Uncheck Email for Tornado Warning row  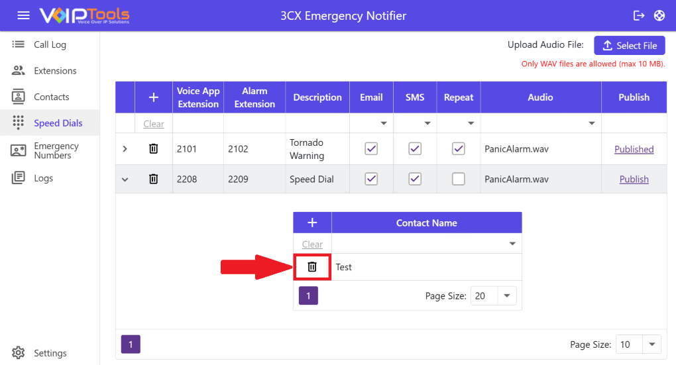371,149
